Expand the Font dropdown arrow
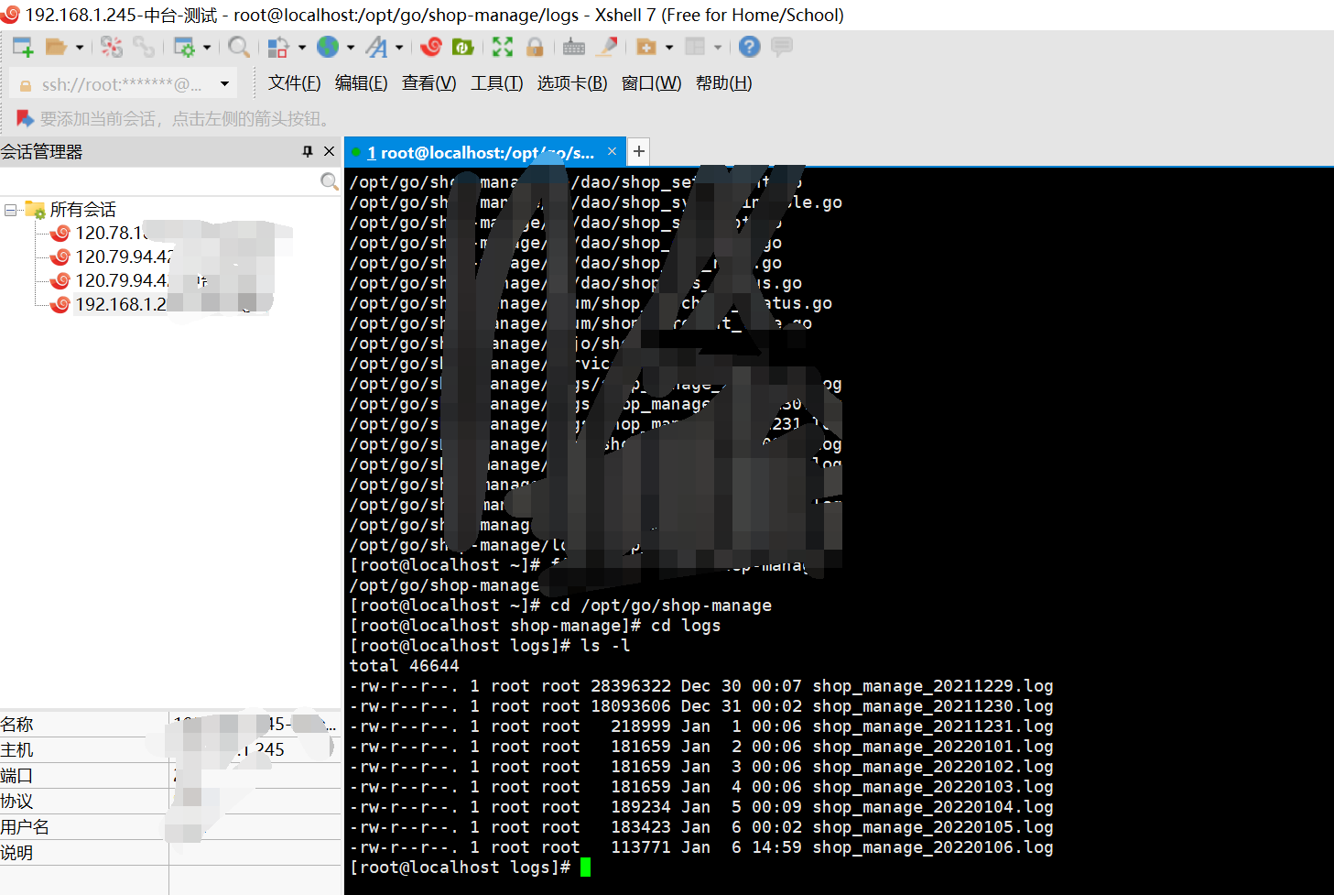Viewport: 1334px width, 895px height. point(399,48)
